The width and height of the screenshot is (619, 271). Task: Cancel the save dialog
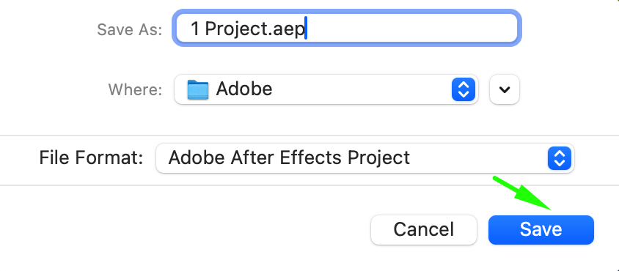tap(424, 229)
